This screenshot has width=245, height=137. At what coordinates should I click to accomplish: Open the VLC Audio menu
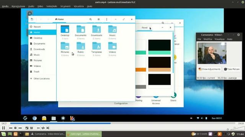[x=31, y=6]
